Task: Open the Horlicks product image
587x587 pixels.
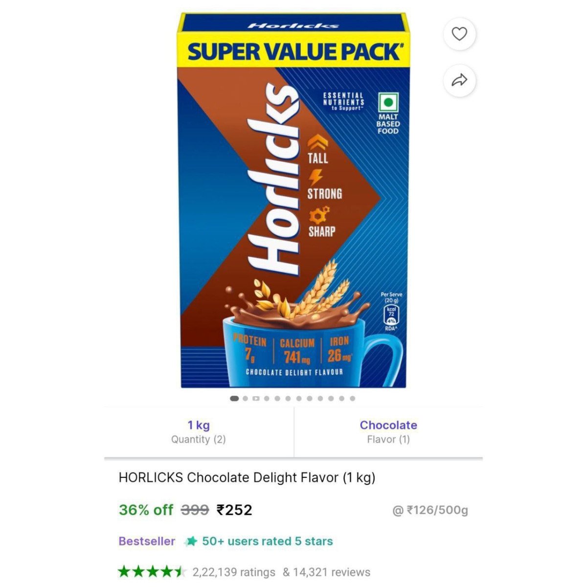Action: click(x=293, y=201)
